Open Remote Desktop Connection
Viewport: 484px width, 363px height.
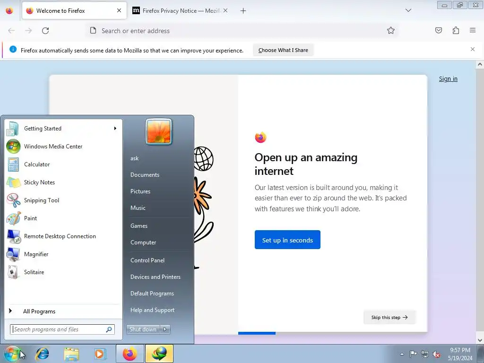pyautogui.click(x=64, y=236)
